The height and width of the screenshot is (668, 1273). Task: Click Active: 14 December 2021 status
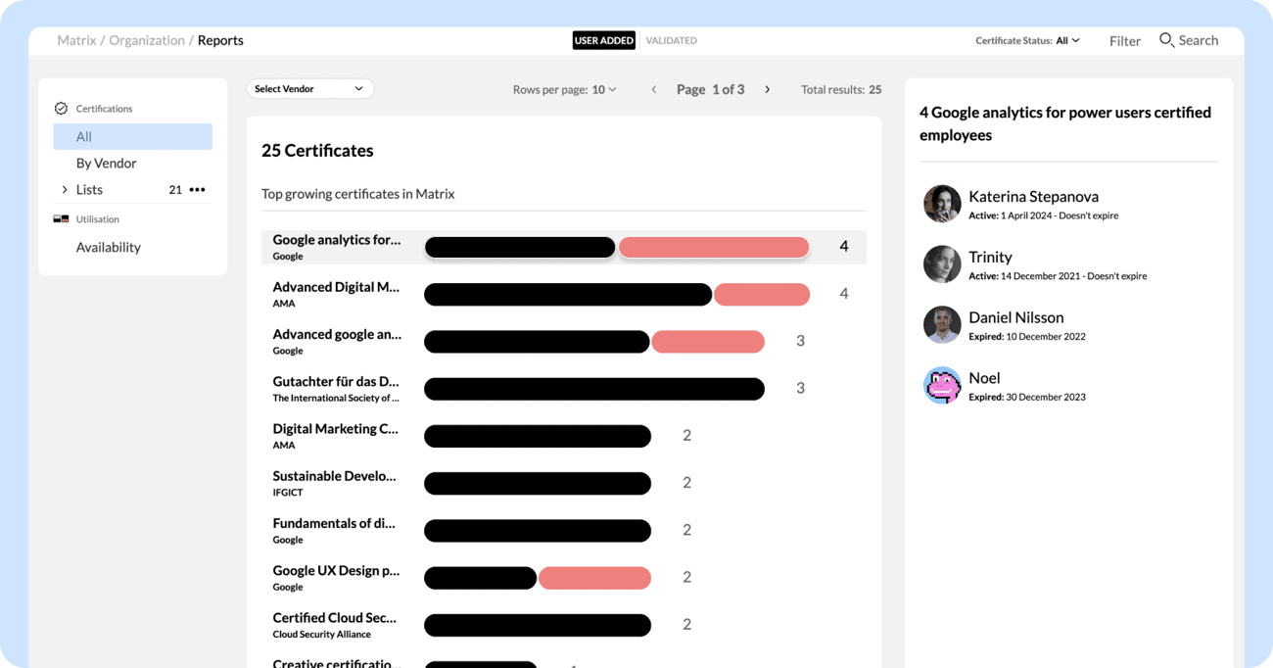tap(1058, 276)
